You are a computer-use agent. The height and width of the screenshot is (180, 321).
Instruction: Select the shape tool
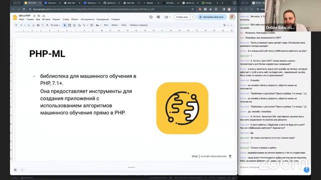pos(79,25)
